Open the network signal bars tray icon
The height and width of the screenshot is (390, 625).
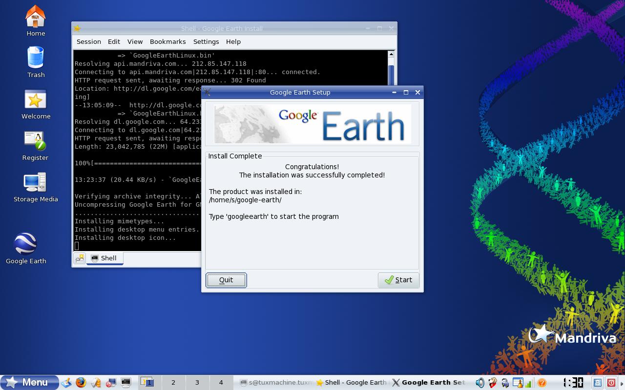coord(529,383)
